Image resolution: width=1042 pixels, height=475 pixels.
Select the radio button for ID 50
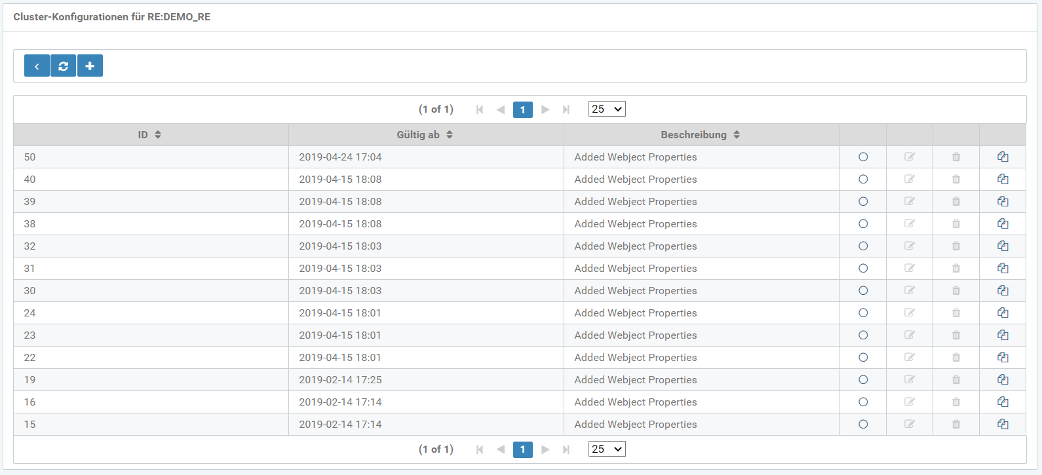click(863, 157)
